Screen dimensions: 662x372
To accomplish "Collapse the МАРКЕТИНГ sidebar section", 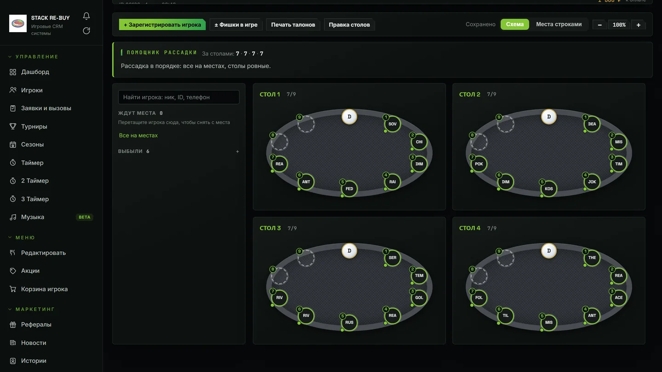I will 31,309.
